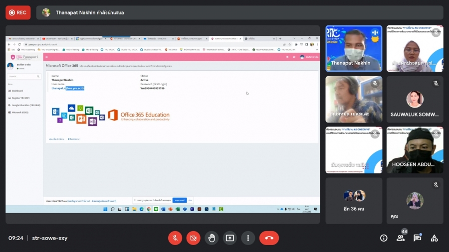Select the SAUWALUK SOMW participant tile
This screenshot has height=252, width=449.
click(x=415, y=99)
